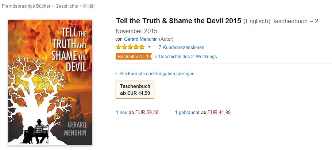This screenshot has height=150, width=332.
Task: Navigate to the Militär breadcrumb
Action: tap(89, 6)
